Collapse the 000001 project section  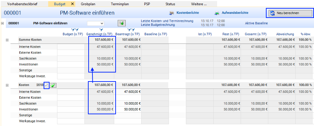click(x=2, y=23)
